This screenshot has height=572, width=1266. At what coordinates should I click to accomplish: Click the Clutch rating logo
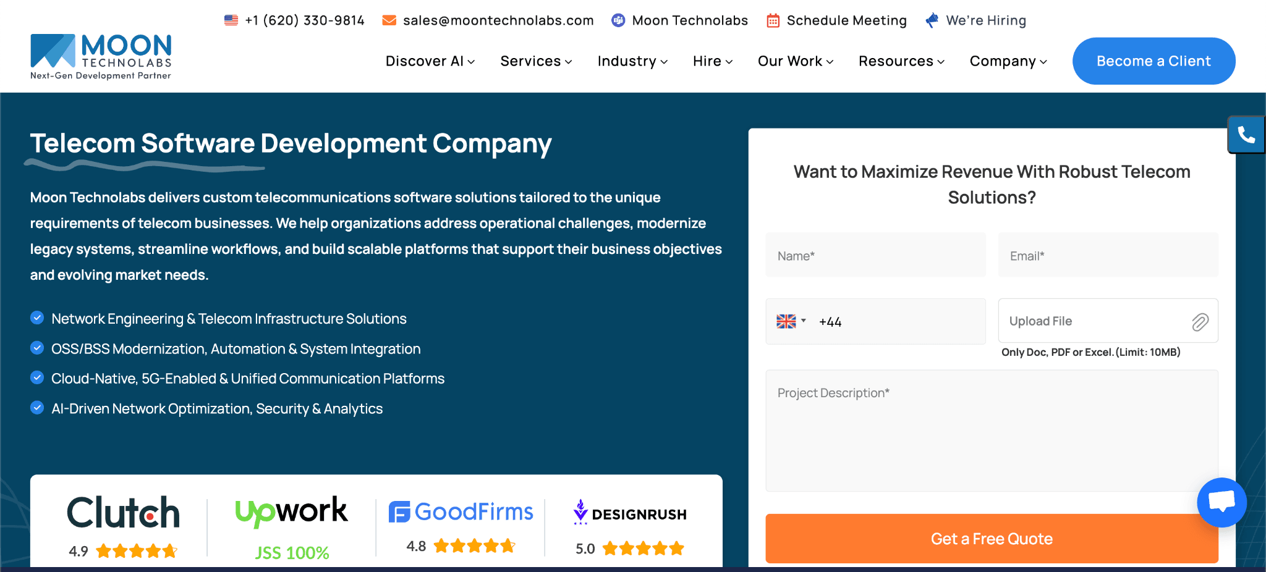(123, 512)
